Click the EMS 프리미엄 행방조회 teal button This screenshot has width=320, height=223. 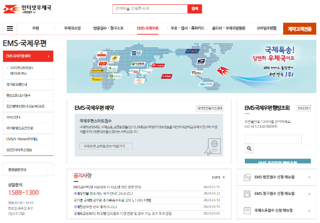tap(278, 161)
